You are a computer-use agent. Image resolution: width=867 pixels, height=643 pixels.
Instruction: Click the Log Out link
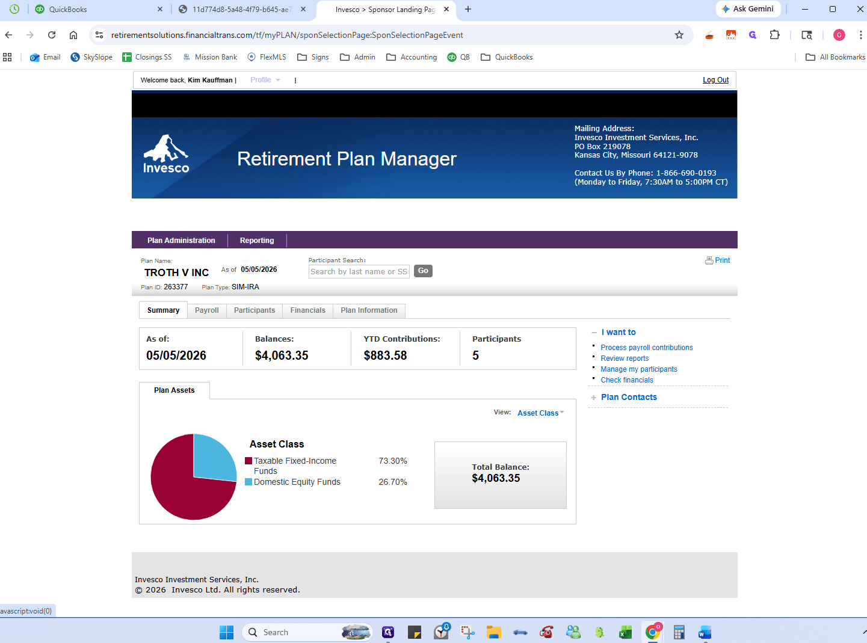[716, 80]
